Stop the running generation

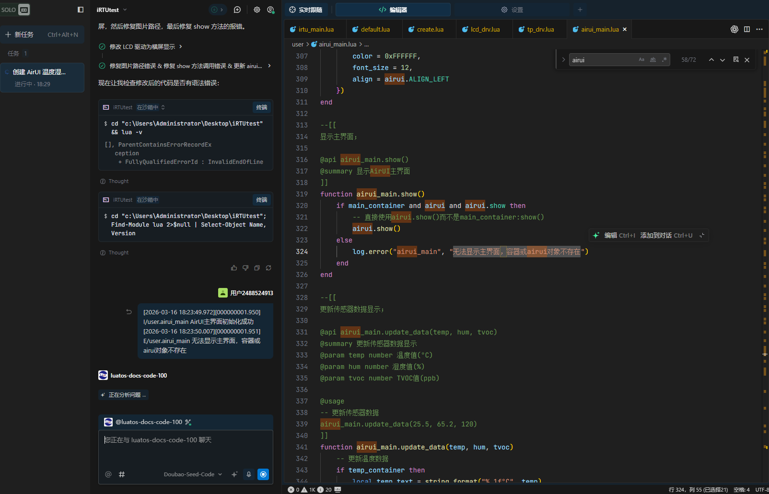(x=263, y=474)
